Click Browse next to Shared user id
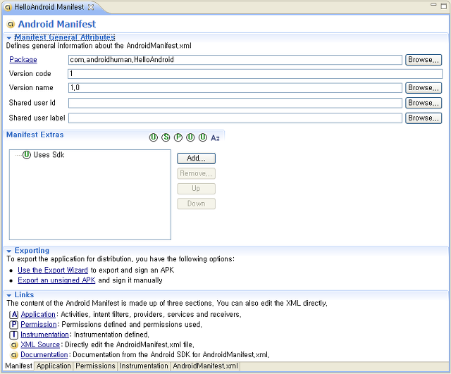 [424, 103]
